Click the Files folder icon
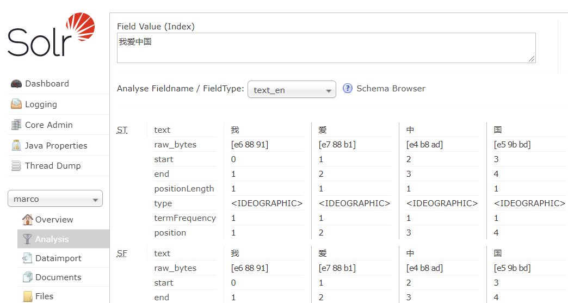The width and height of the screenshot is (568, 303). tap(27, 296)
